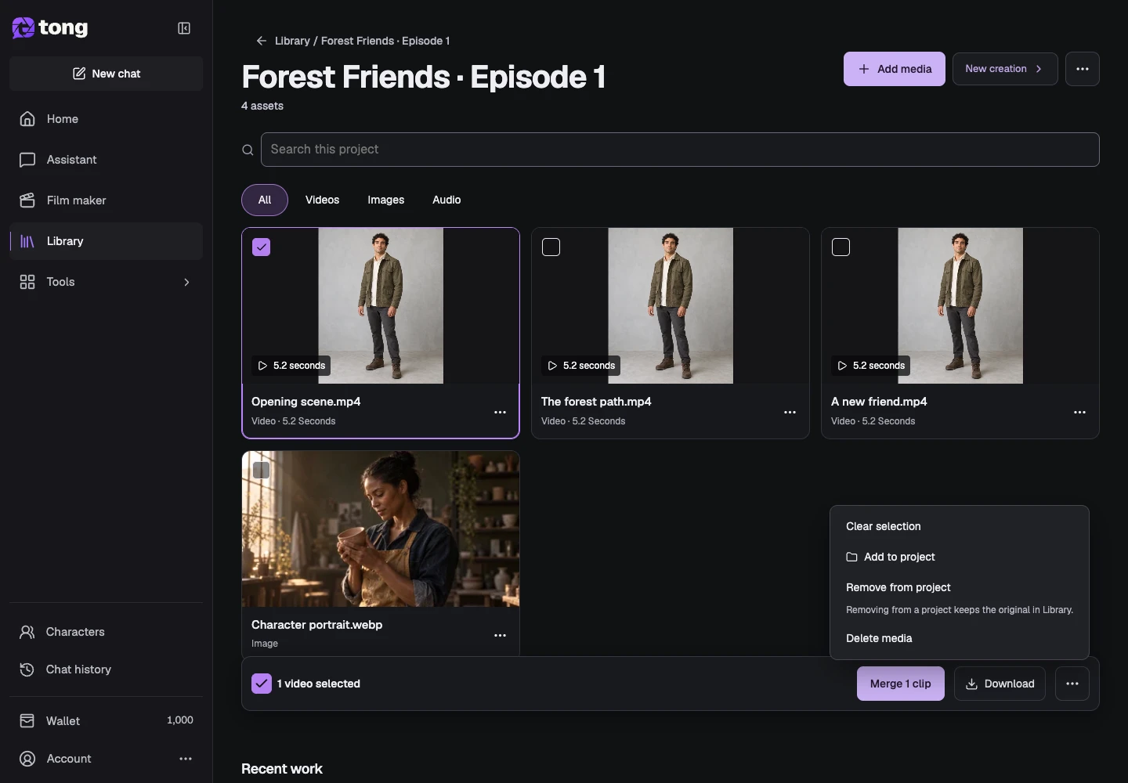The height and width of the screenshot is (783, 1128).
Task: Select A new friend.mp4 checkbox
Action: coord(841,247)
